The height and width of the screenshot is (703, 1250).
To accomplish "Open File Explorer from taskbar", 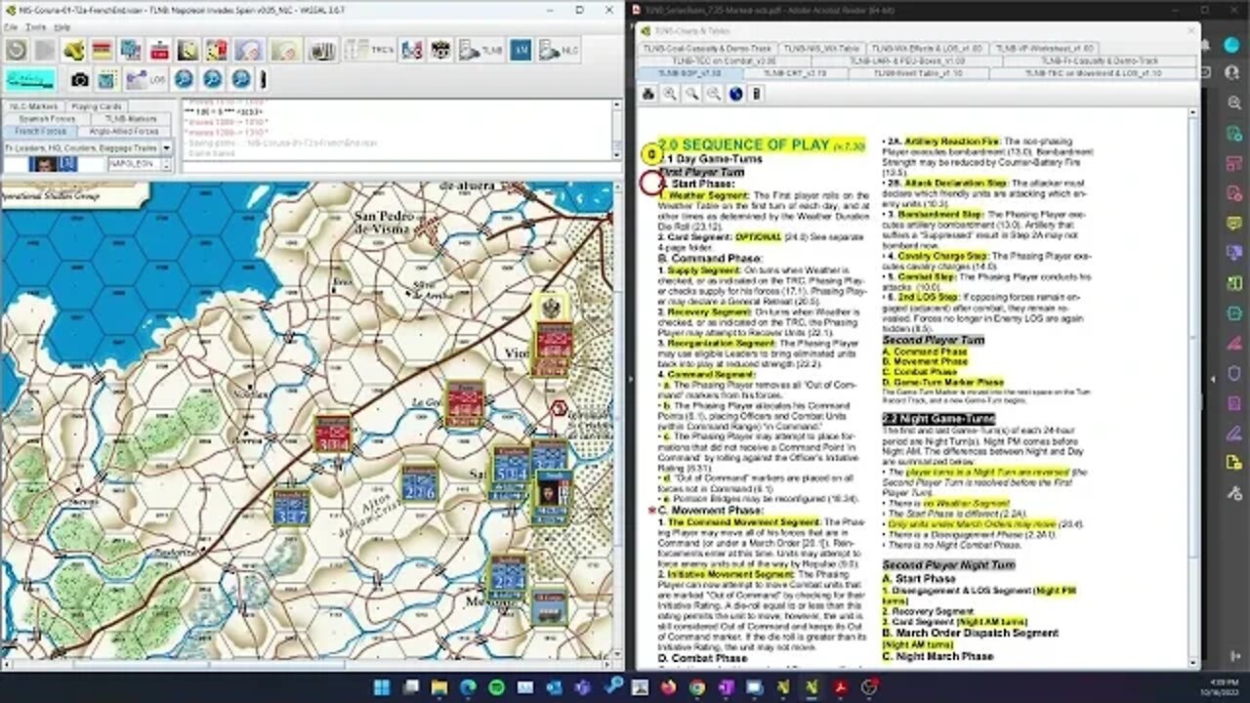I will [x=439, y=687].
